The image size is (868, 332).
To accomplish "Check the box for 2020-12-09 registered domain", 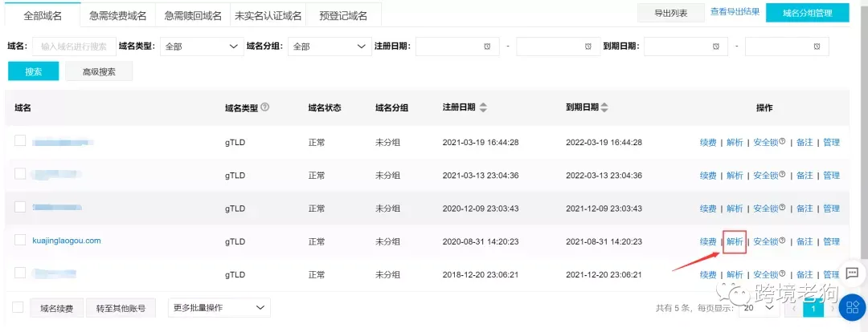I will click(20, 207).
